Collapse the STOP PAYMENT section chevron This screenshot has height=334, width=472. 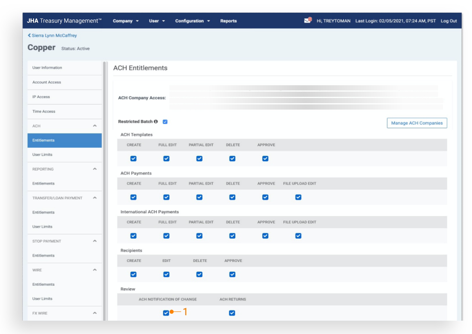click(95, 241)
